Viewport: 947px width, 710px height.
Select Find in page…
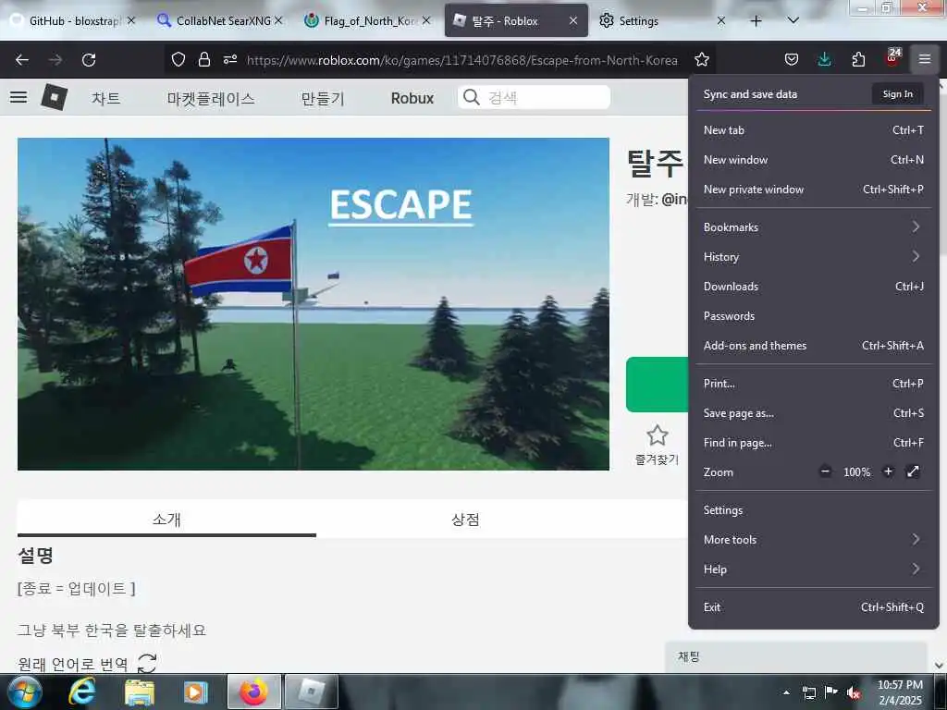pos(813,443)
